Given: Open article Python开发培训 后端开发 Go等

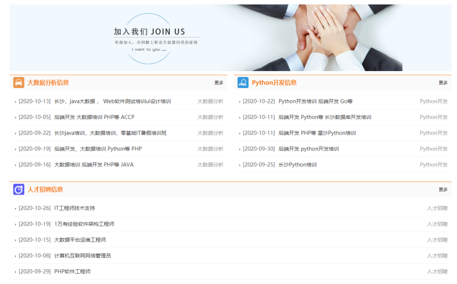Looking at the screenshot, I should [x=315, y=102].
